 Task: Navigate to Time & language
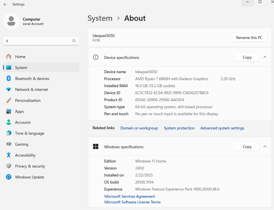41,133
